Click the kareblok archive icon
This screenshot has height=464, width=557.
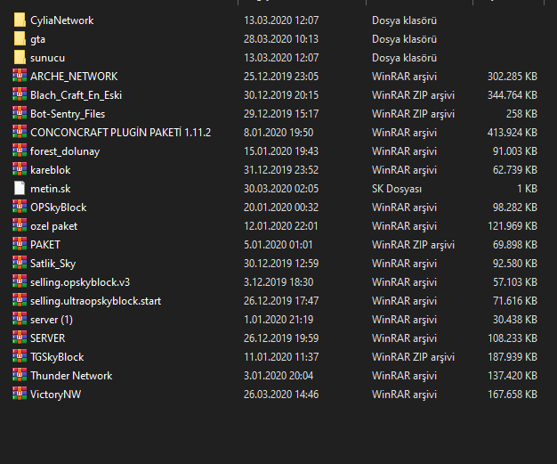pos(20,169)
